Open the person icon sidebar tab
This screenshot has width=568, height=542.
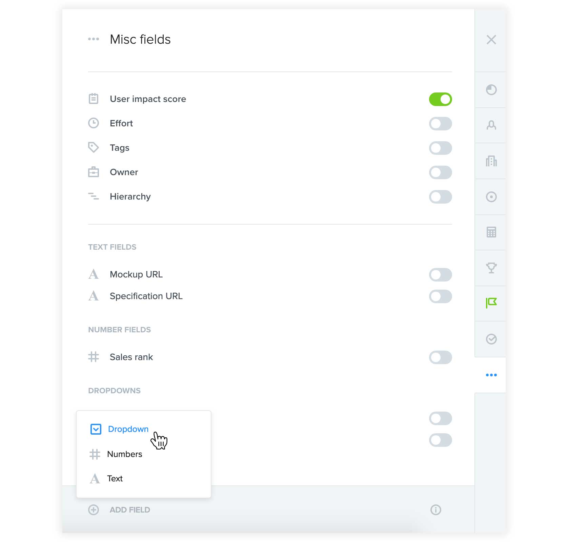(x=491, y=125)
